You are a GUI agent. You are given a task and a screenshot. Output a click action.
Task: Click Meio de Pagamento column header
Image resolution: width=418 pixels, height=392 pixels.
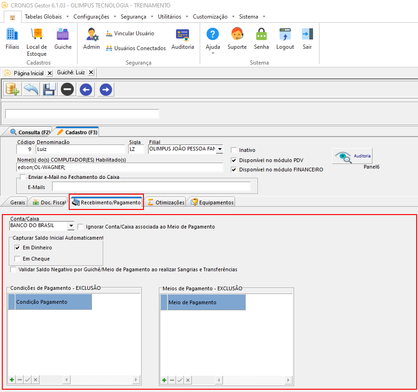(x=206, y=302)
